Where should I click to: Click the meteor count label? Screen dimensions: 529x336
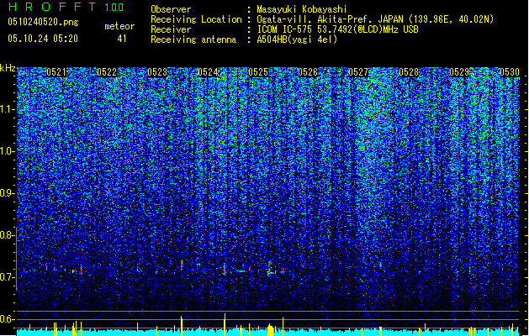[119, 26]
